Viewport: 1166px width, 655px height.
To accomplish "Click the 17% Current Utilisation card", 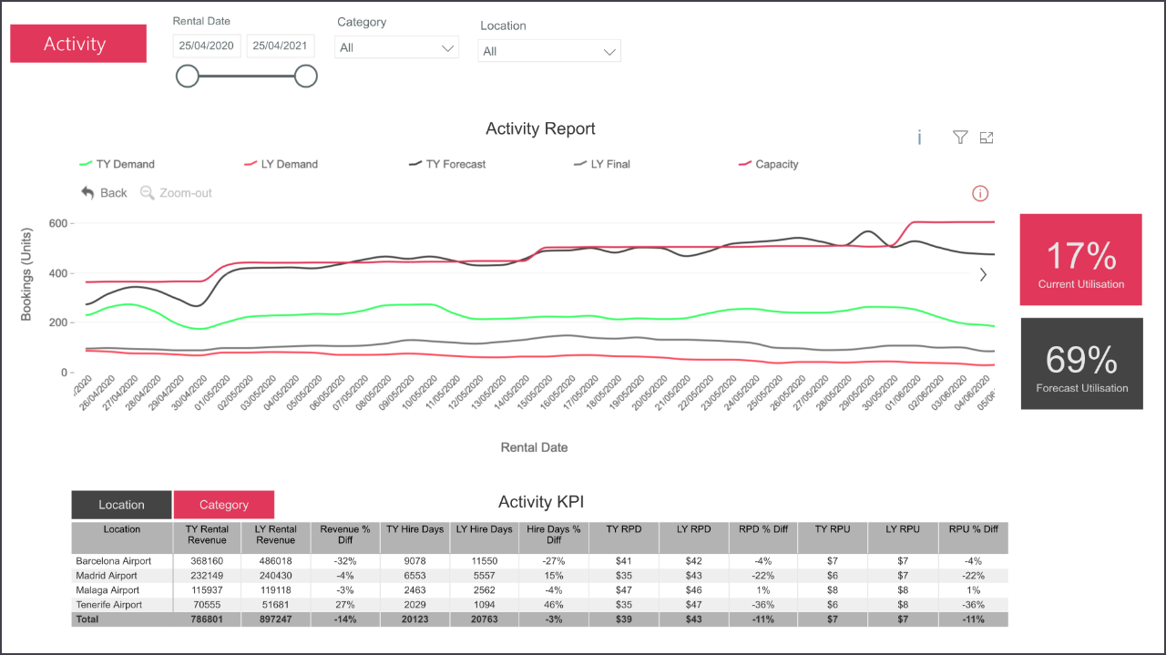I will tap(1080, 259).
